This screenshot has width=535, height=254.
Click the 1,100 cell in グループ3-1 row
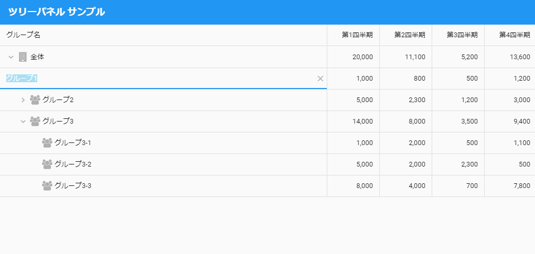tap(510, 143)
